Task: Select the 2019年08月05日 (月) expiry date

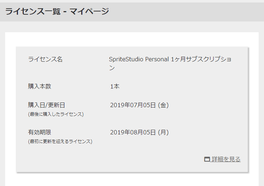Action: [139, 132]
